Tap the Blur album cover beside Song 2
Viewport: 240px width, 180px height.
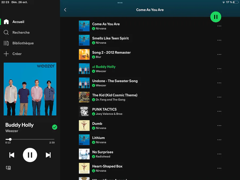84,54
